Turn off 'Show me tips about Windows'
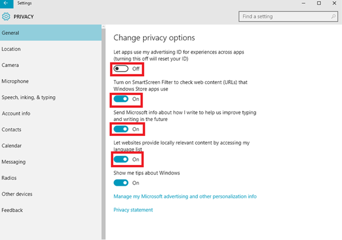 click(x=121, y=183)
